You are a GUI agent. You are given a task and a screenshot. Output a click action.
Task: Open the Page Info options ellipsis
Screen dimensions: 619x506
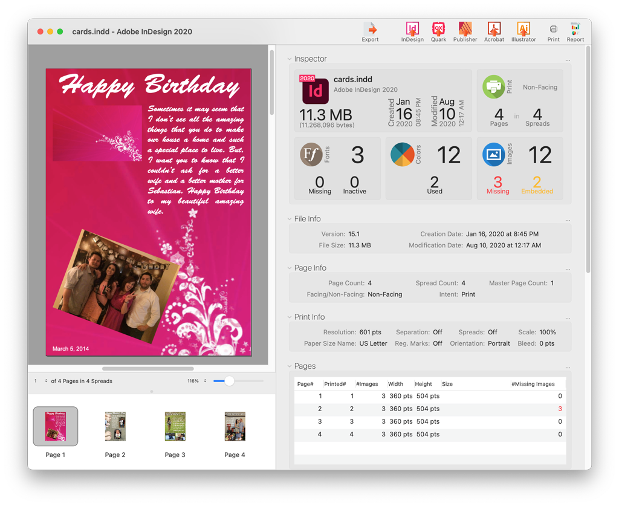[568, 270]
